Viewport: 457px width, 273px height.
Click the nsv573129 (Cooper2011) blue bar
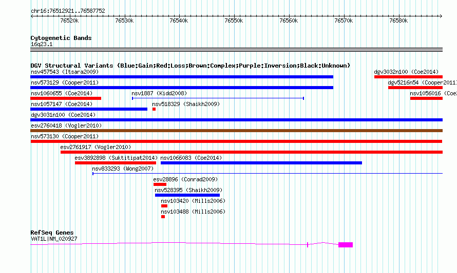pyautogui.click(x=182, y=88)
